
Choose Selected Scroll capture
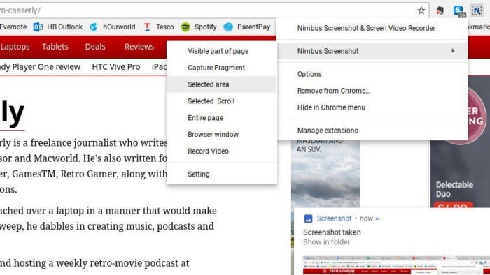pyautogui.click(x=222, y=101)
